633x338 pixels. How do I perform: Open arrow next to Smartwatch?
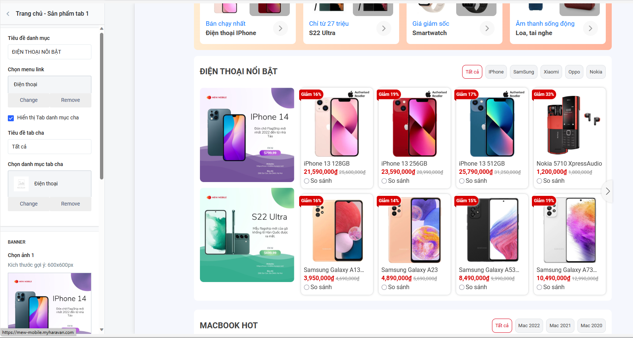[487, 28]
